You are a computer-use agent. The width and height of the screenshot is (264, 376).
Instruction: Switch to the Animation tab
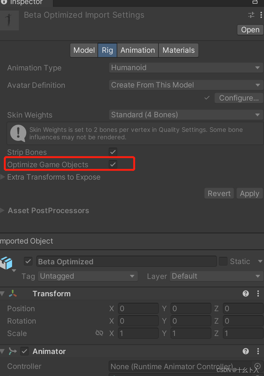(137, 50)
